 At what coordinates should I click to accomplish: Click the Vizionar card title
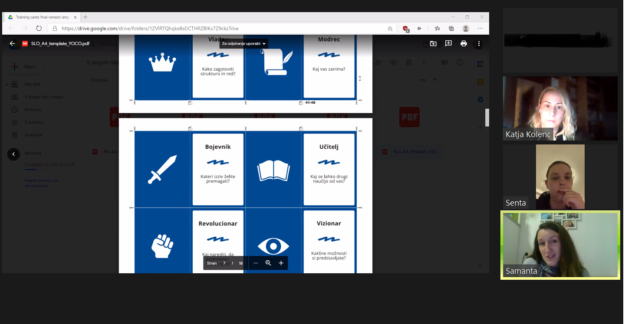pyautogui.click(x=329, y=223)
